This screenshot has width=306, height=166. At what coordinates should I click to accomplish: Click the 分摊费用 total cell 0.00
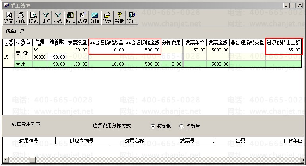tap(172, 64)
